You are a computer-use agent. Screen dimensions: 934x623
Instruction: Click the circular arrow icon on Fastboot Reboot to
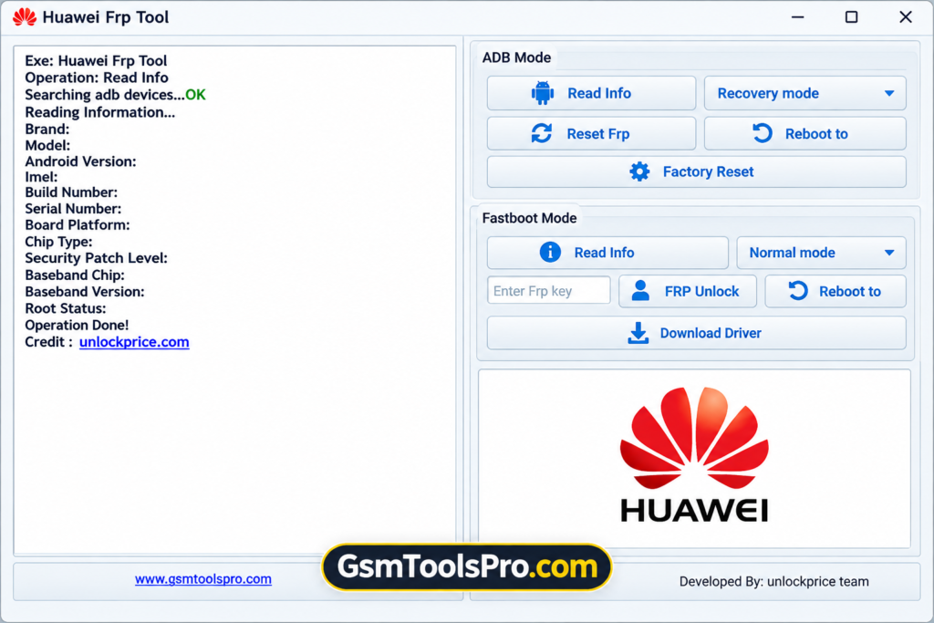(797, 291)
